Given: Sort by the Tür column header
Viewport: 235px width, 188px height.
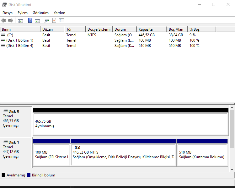Looking at the screenshot, I should pos(75,29).
